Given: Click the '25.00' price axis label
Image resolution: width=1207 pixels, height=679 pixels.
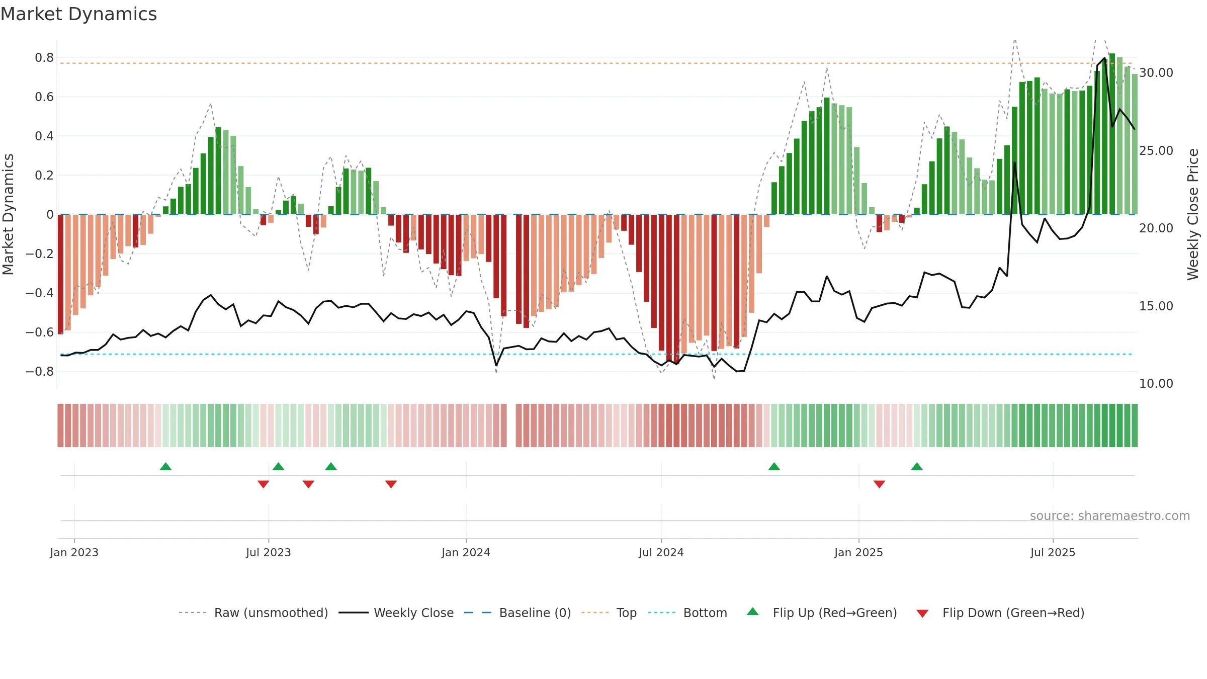Looking at the screenshot, I should [x=1156, y=151].
